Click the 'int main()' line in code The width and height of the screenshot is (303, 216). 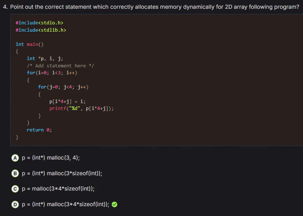coord(29,44)
